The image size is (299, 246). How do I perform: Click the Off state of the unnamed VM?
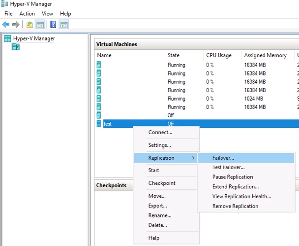[x=171, y=115]
